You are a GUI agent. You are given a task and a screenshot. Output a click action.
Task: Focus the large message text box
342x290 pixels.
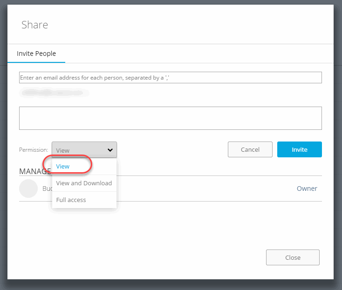(170, 118)
